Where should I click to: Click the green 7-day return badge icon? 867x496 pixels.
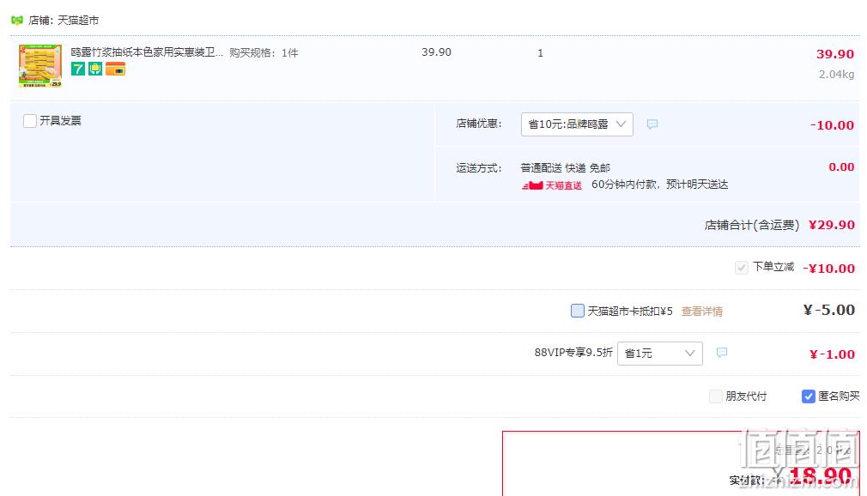[x=78, y=70]
